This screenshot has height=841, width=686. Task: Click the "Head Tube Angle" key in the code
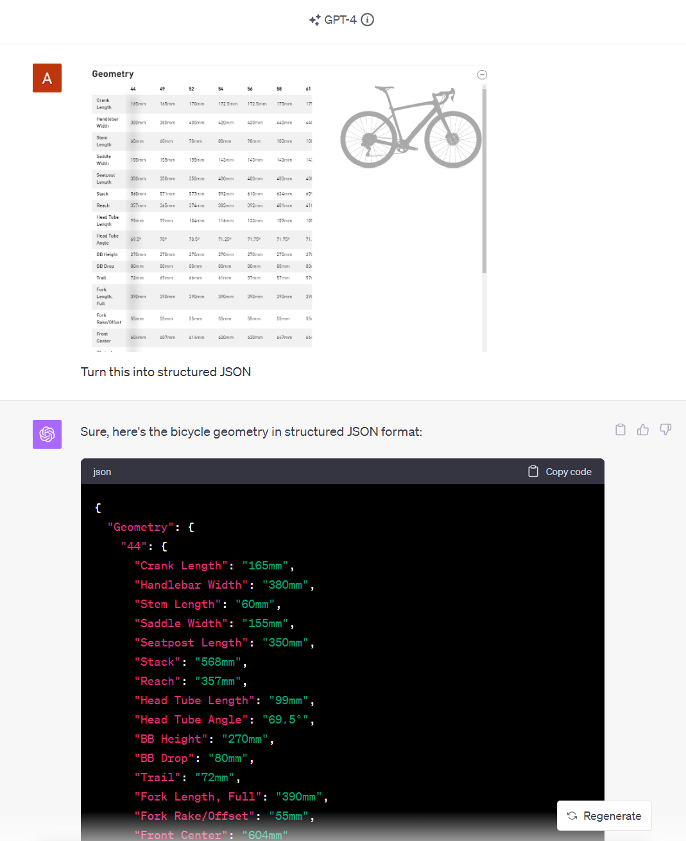point(191,720)
